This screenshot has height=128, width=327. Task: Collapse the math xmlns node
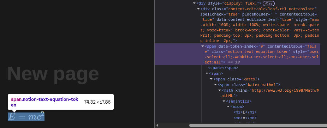[220, 90]
